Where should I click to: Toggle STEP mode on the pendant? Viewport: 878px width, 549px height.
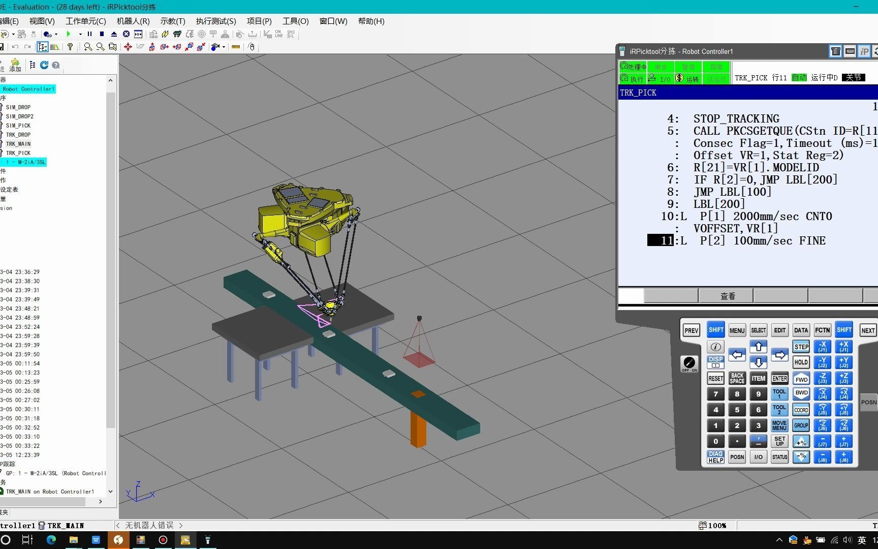[x=801, y=347]
